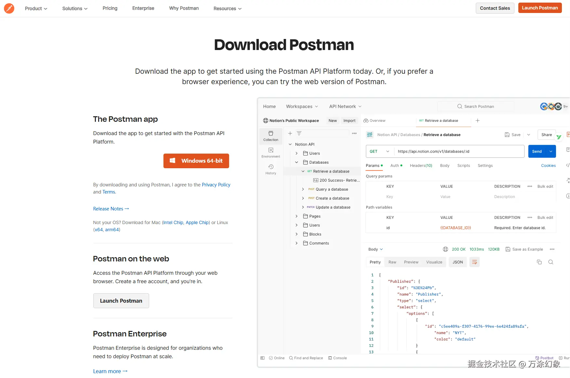
Task: Click the Launch Postman button in header
Action: click(540, 8)
